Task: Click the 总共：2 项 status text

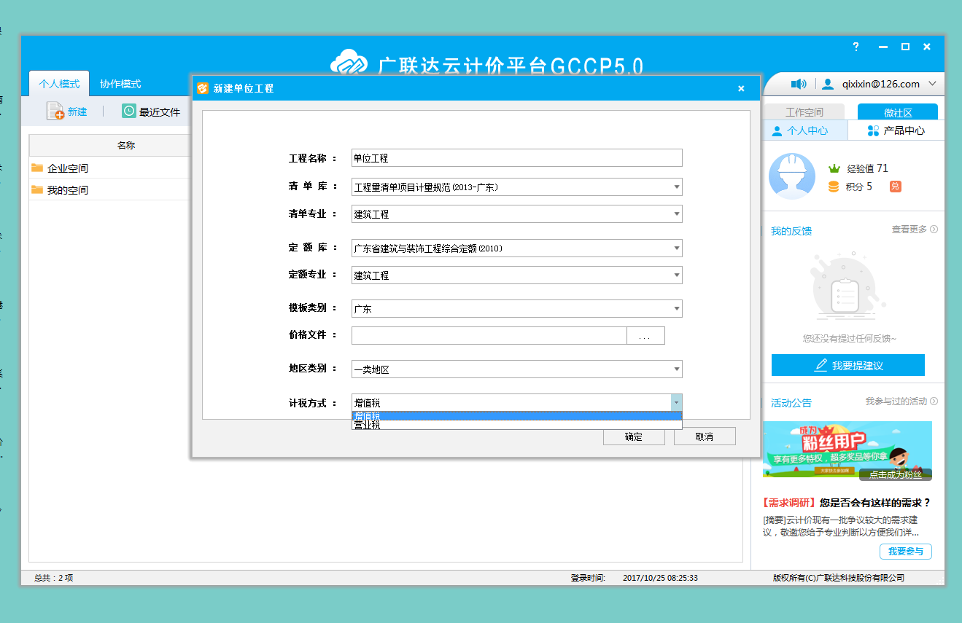Action: [53, 578]
